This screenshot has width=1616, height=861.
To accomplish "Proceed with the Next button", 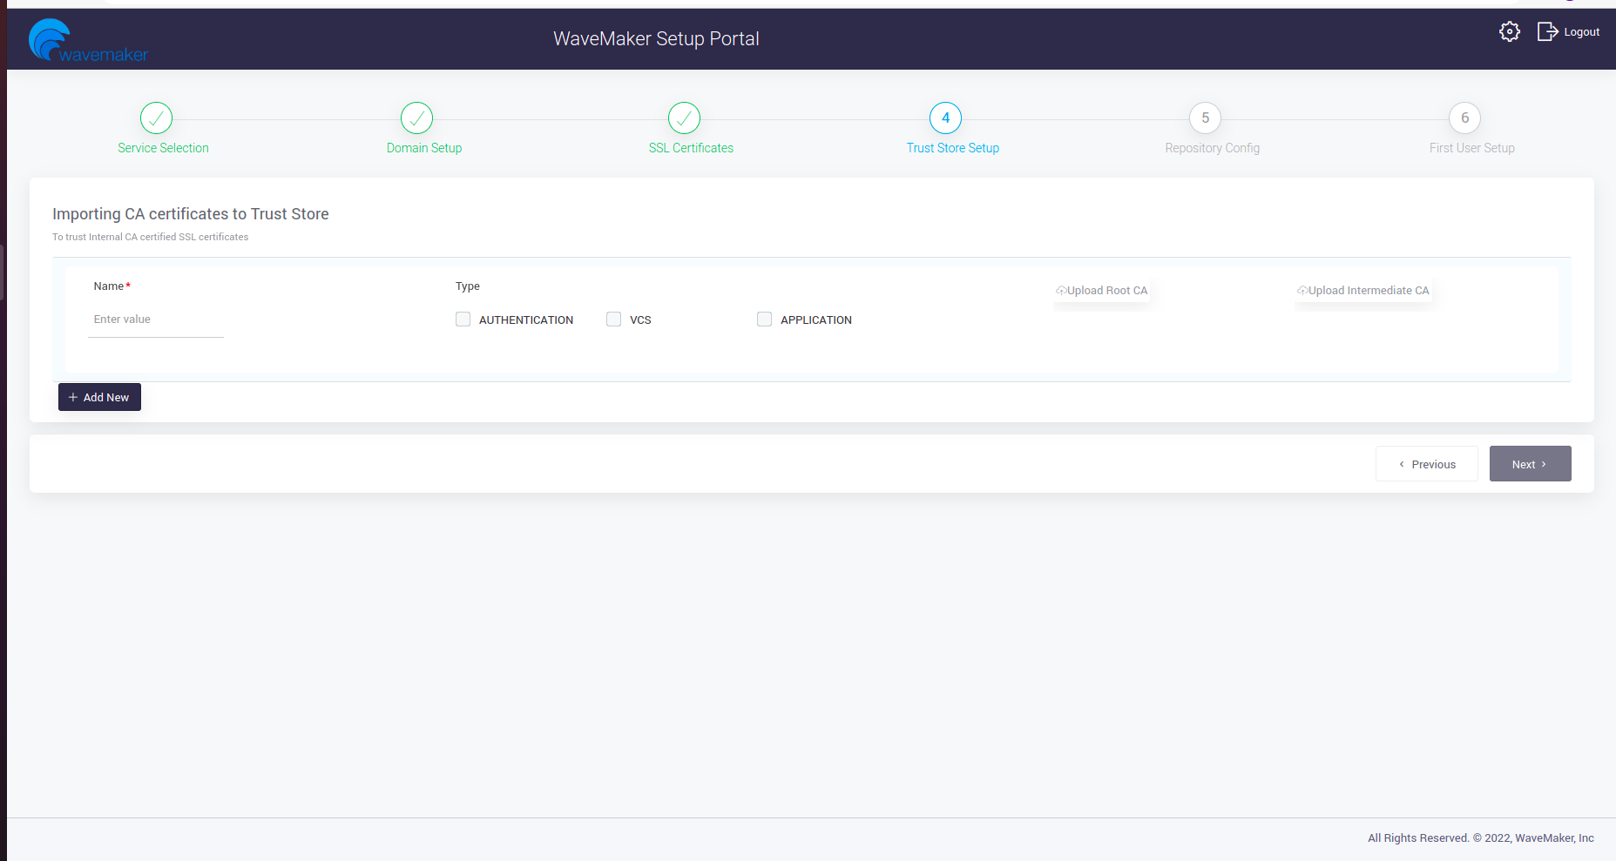I will tap(1530, 464).
